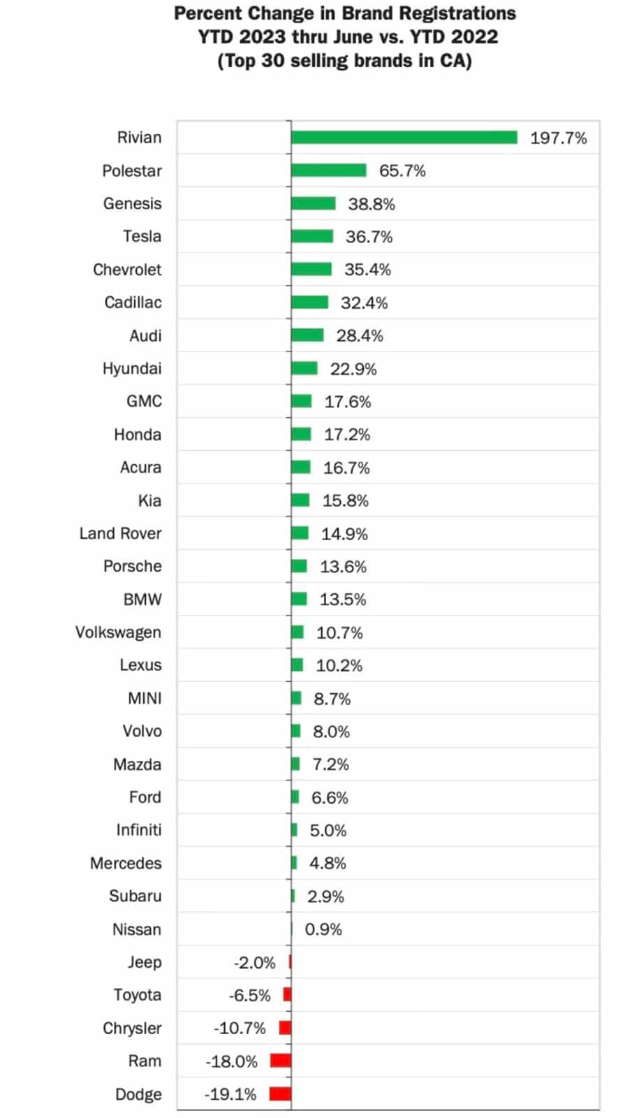
Task: Click the Rivian 197.7% value label
Action: [558, 138]
